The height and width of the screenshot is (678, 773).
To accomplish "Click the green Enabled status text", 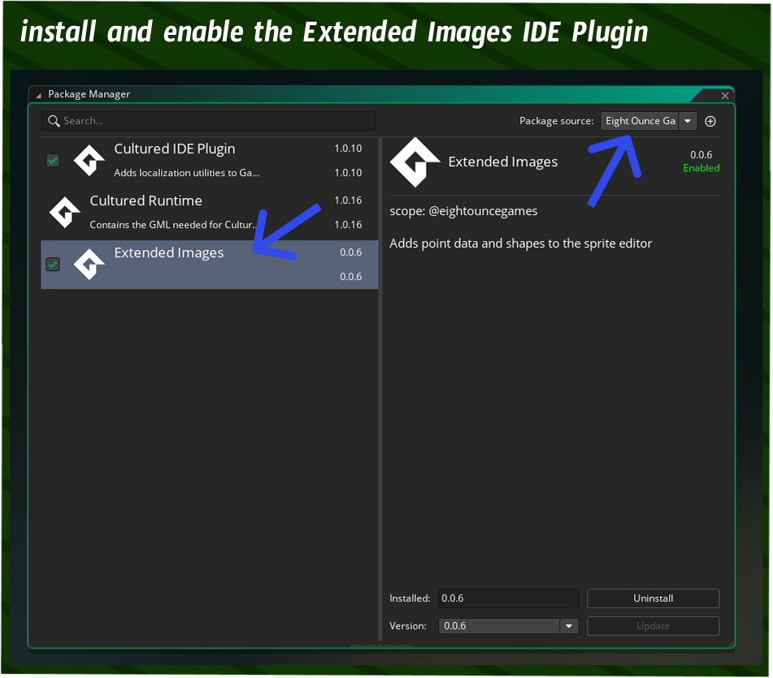I will click(701, 168).
